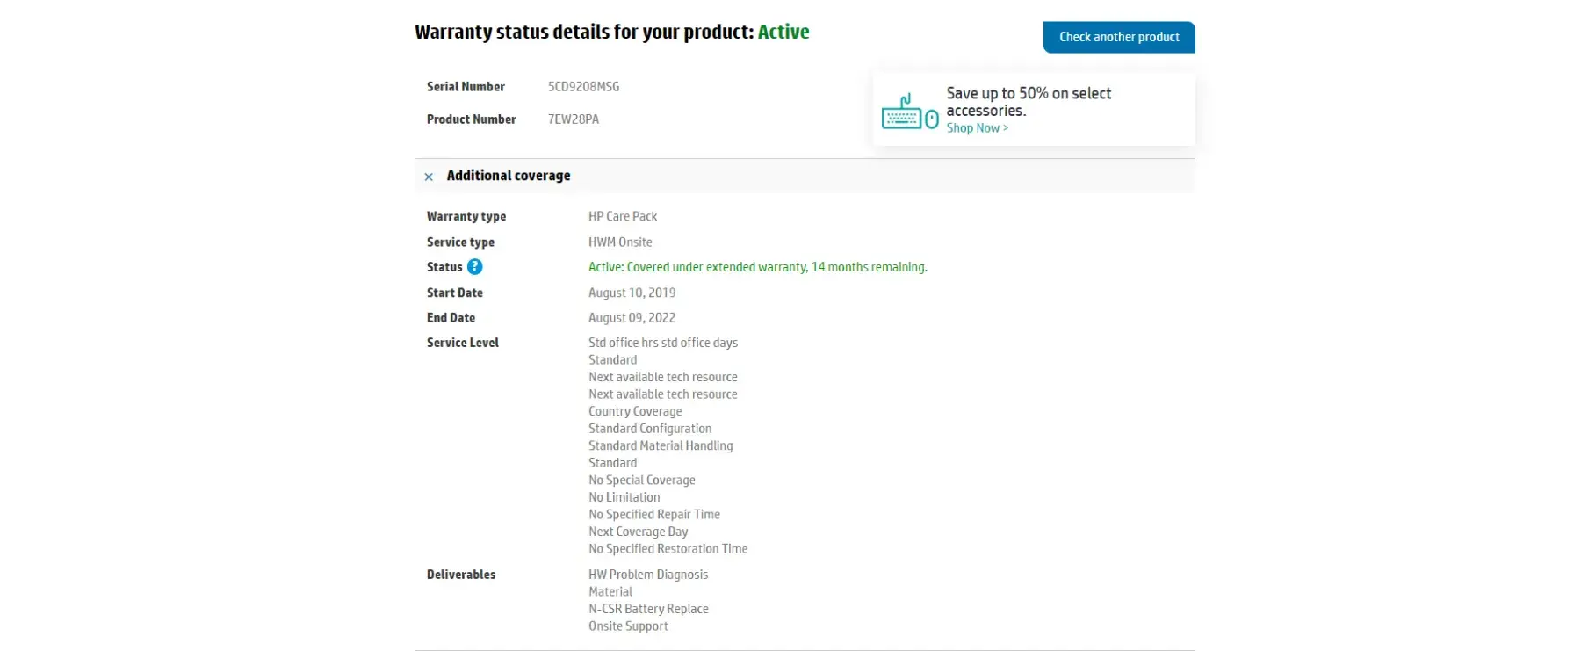This screenshot has height=651, width=1581.
Task: Click the keyboard and mouse accessories icon
Action: coord(910,112)
